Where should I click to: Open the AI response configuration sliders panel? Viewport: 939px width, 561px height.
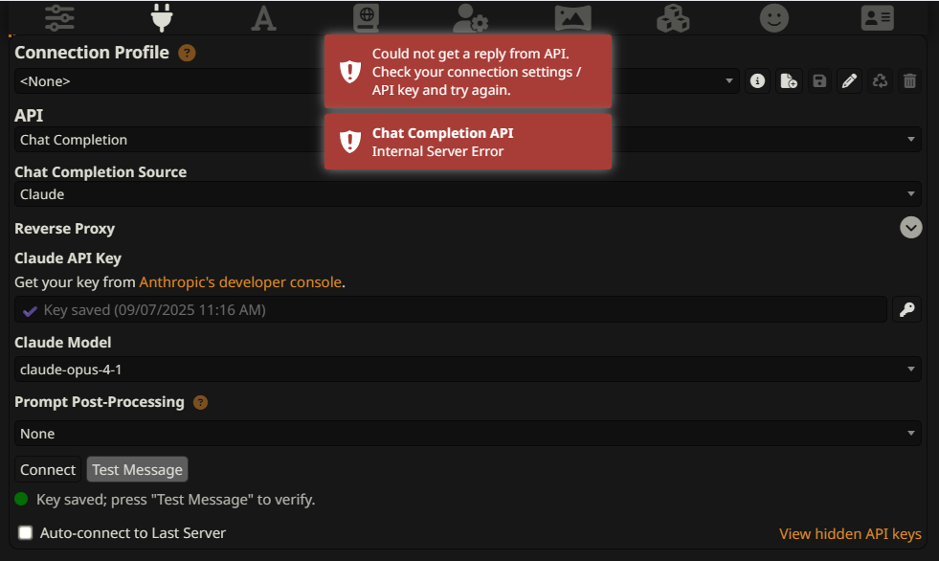pyautogui.click(x=59, y=17)
